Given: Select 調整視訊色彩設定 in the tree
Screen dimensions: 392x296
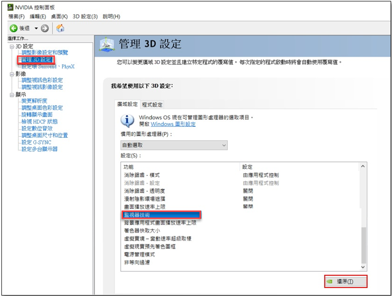Looking at the screenshot, I should click(42, 80).
